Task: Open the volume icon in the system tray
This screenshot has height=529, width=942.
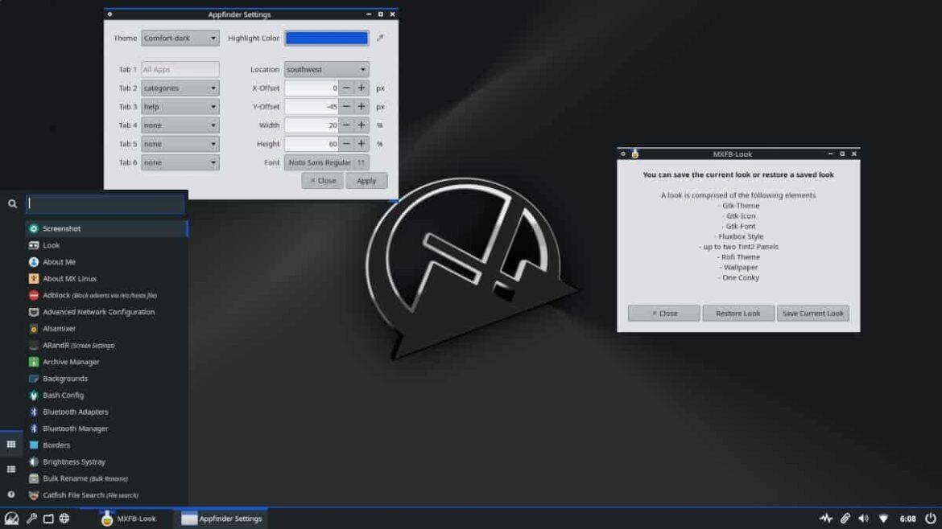Action: point(863,519)
